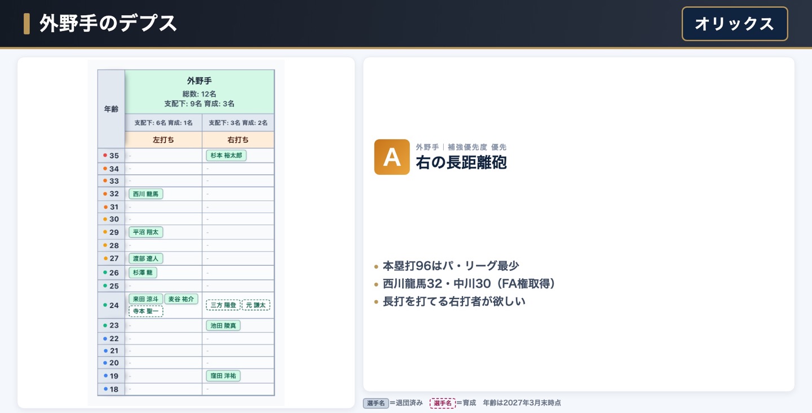Click the 長打を打てる右打者が欲しい bullet
This screenshot has width=812, height=413.
pos(454,301)
